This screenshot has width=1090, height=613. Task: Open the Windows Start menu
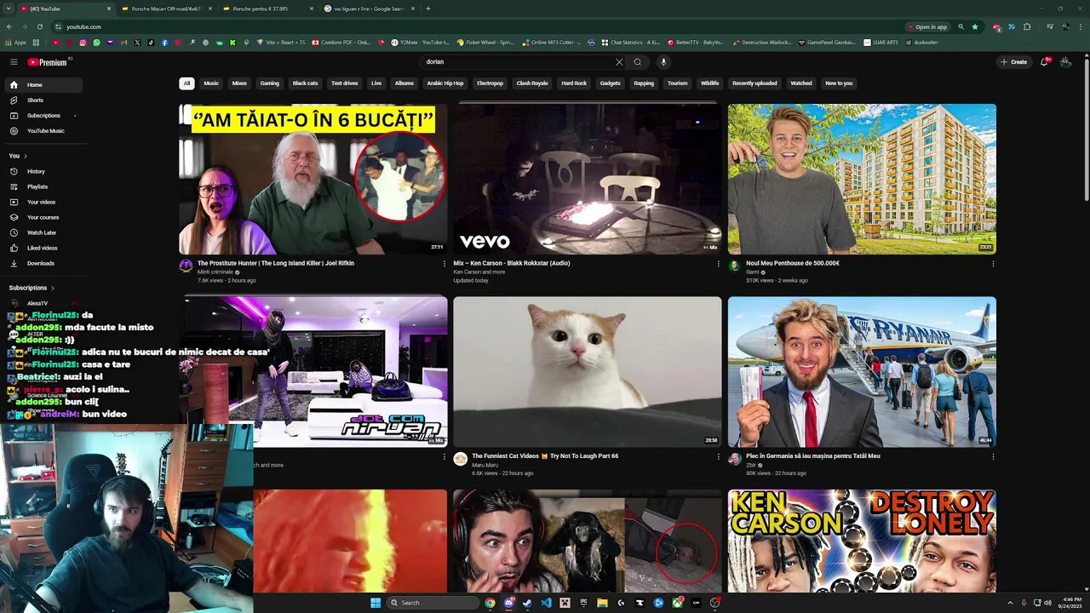(x=376, y=603)
